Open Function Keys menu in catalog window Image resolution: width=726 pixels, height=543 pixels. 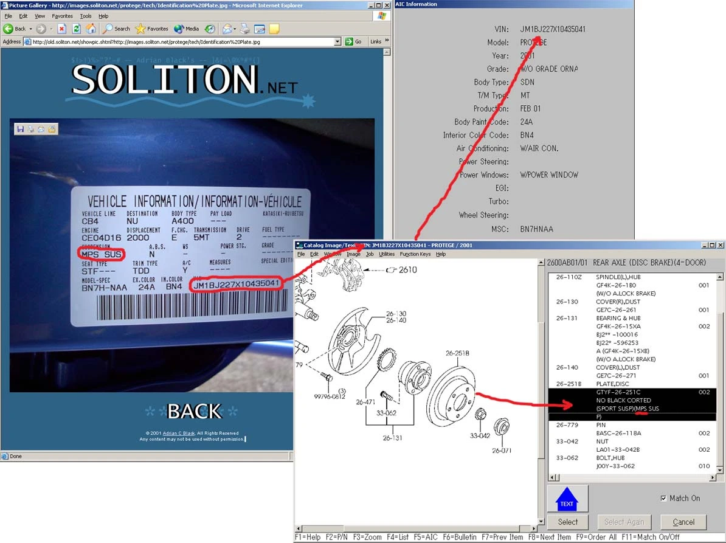pos(415,254)
